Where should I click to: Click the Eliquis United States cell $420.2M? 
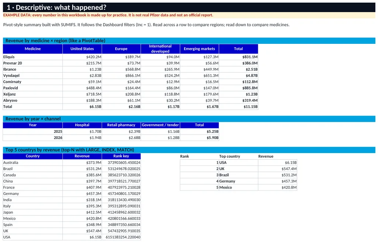click(x=82, y=57)
